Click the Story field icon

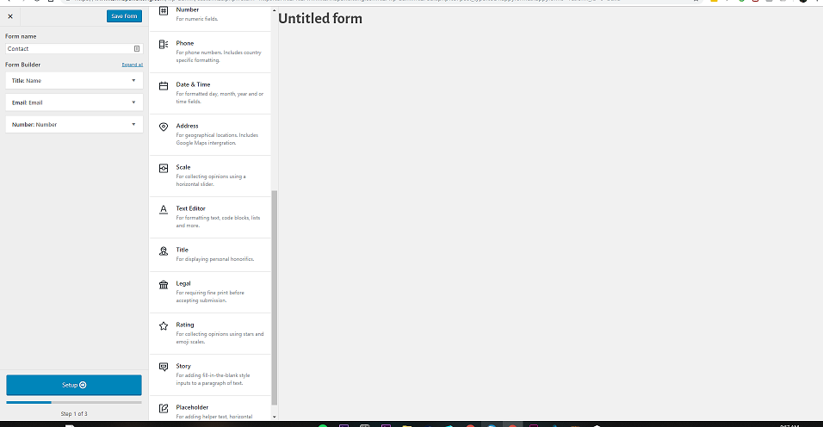[164, 368]
